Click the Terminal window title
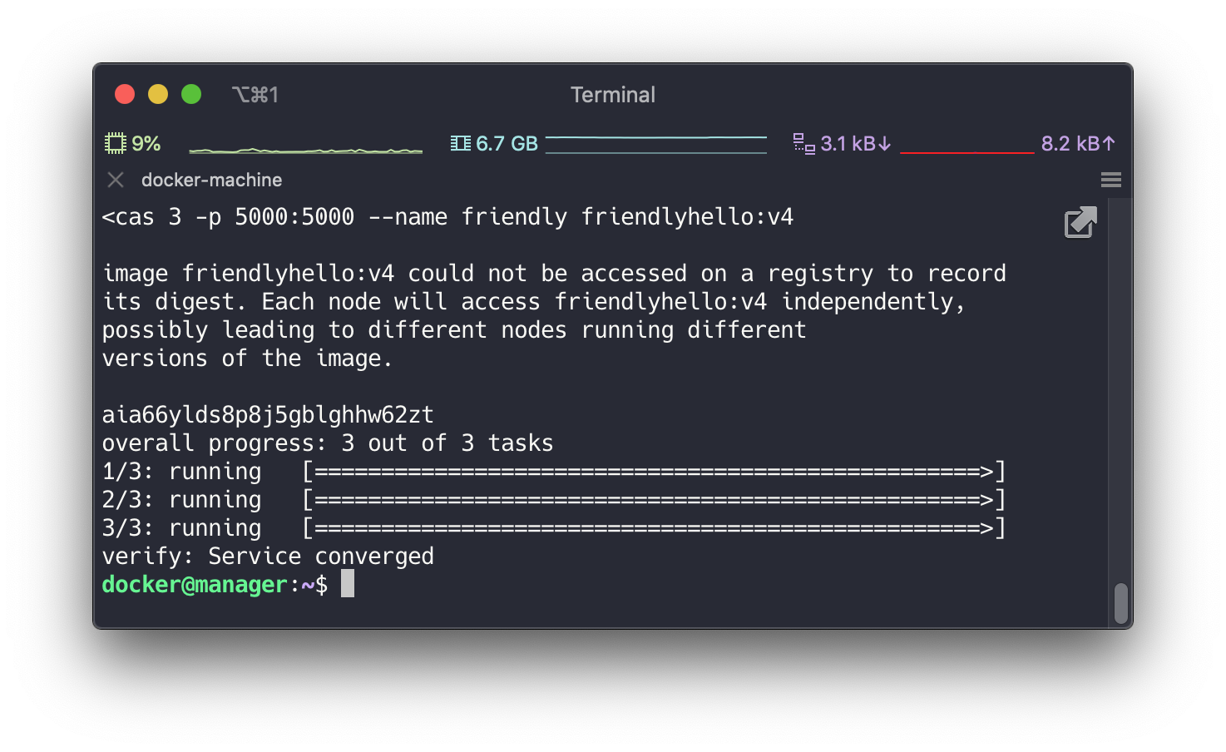 (612, 94)
